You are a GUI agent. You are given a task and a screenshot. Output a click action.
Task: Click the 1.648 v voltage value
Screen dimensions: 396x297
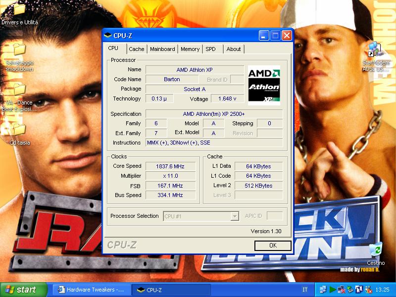pos(227,99)
